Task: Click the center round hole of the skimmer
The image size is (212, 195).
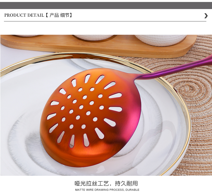Action: click(81, 107)
